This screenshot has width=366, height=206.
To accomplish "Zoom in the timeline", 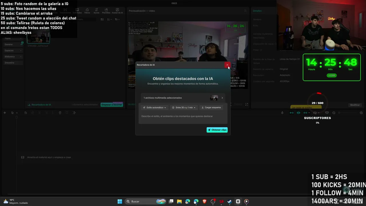I will 361,113.
